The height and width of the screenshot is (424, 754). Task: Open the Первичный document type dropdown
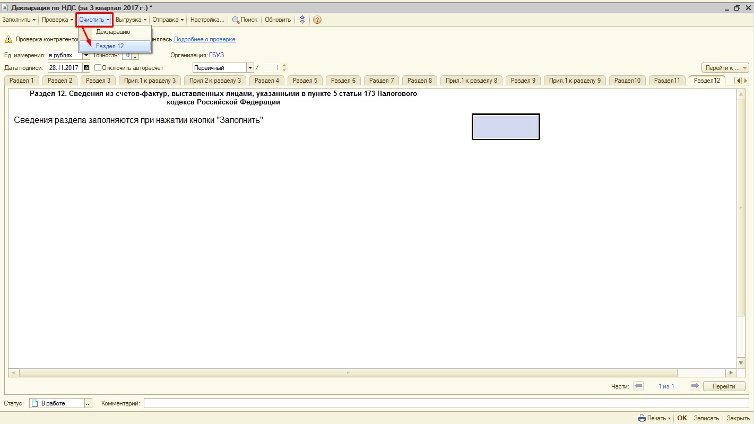coord(250,68)
